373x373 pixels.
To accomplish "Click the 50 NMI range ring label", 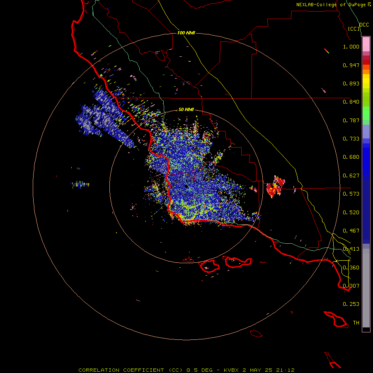I will (186, 110).
